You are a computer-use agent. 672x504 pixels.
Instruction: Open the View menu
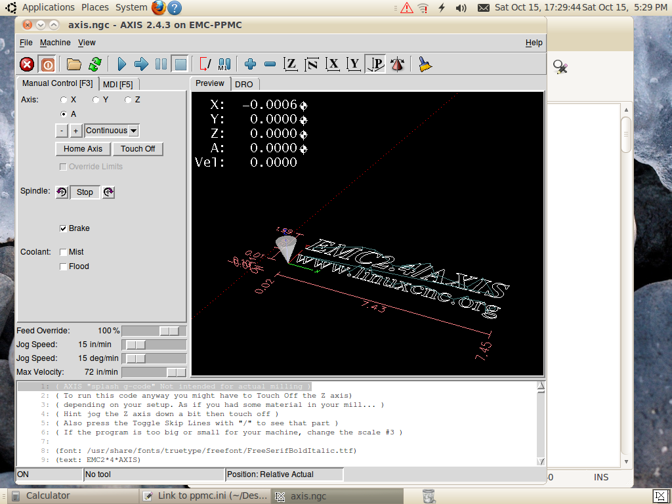point(87,43)
